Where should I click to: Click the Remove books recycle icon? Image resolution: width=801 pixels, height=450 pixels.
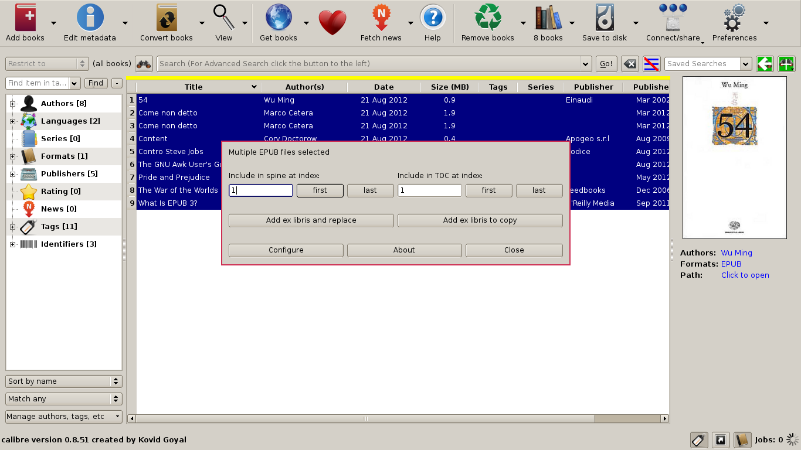488,18
